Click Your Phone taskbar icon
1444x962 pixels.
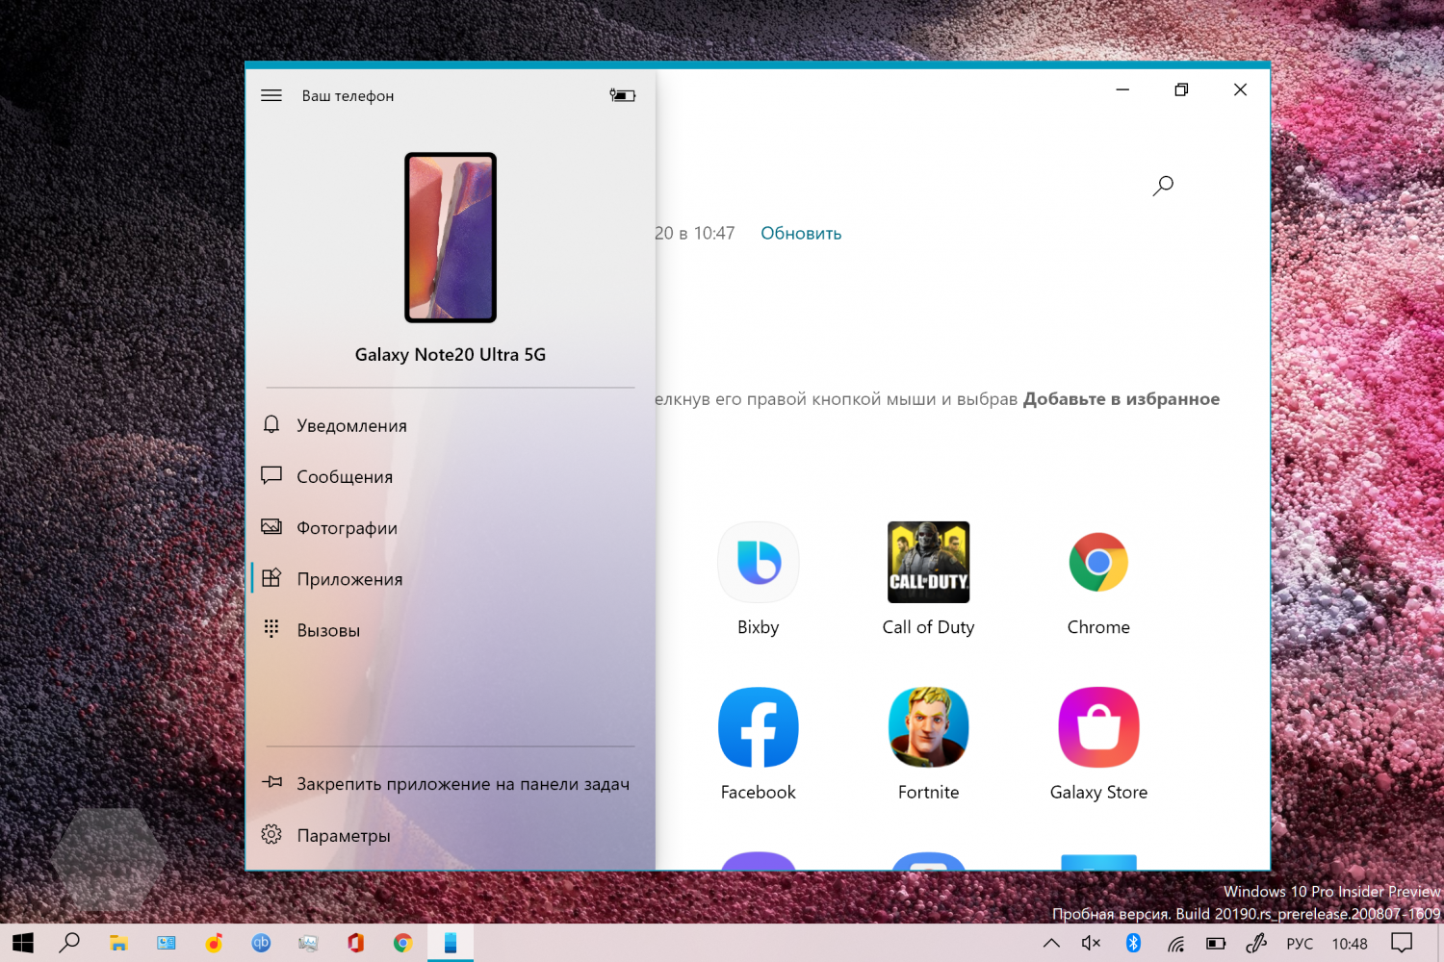[451, 943]
